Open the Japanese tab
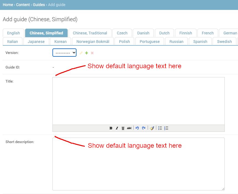Viewport: 238px width, 194px height. [x=36, y=42]
